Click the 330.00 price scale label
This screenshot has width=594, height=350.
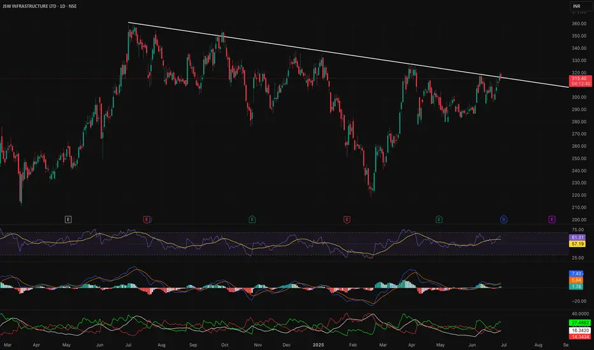click(579, 60)
